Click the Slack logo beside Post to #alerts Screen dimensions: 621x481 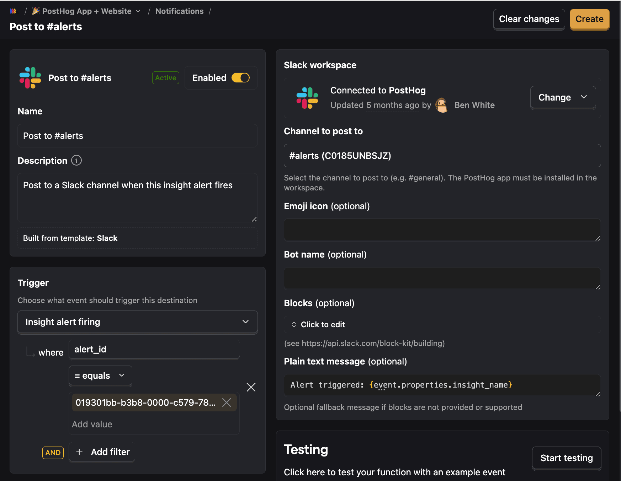[30, 78]
